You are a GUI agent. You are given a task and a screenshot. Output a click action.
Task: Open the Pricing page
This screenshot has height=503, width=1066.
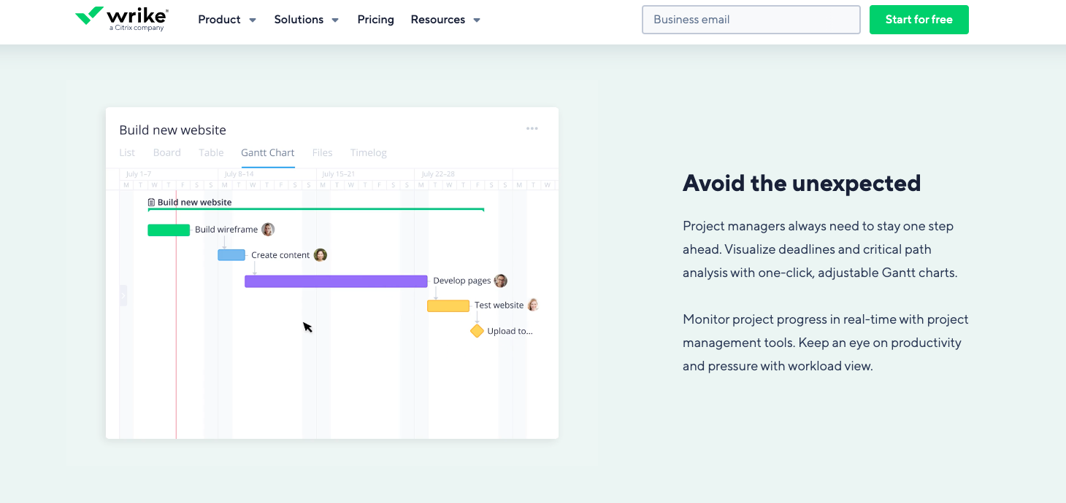(375, 20)
